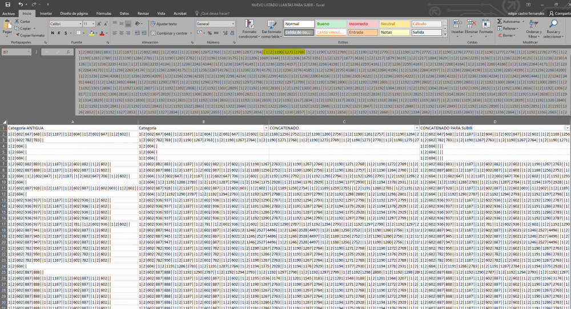Center text horizontally
The image size is (571, 309).
tap(121, 33)
